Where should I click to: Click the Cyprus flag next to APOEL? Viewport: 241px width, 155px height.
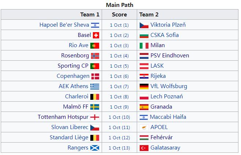coord(144,127)
